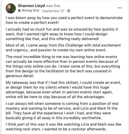The height and width of the screenshot is (134, 129).
Task: Click the Rising Star badge label
Action: pos(31,10)
